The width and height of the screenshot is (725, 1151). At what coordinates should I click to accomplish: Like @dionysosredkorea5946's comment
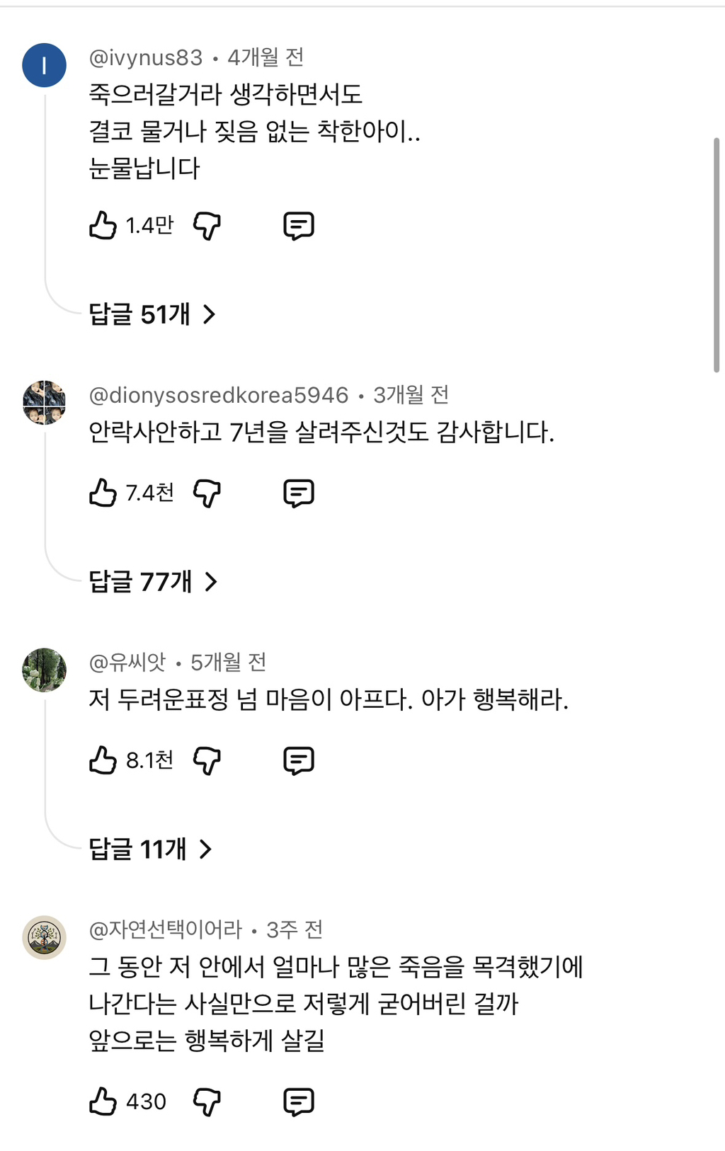pyautogui.click(x=103, y=493)
